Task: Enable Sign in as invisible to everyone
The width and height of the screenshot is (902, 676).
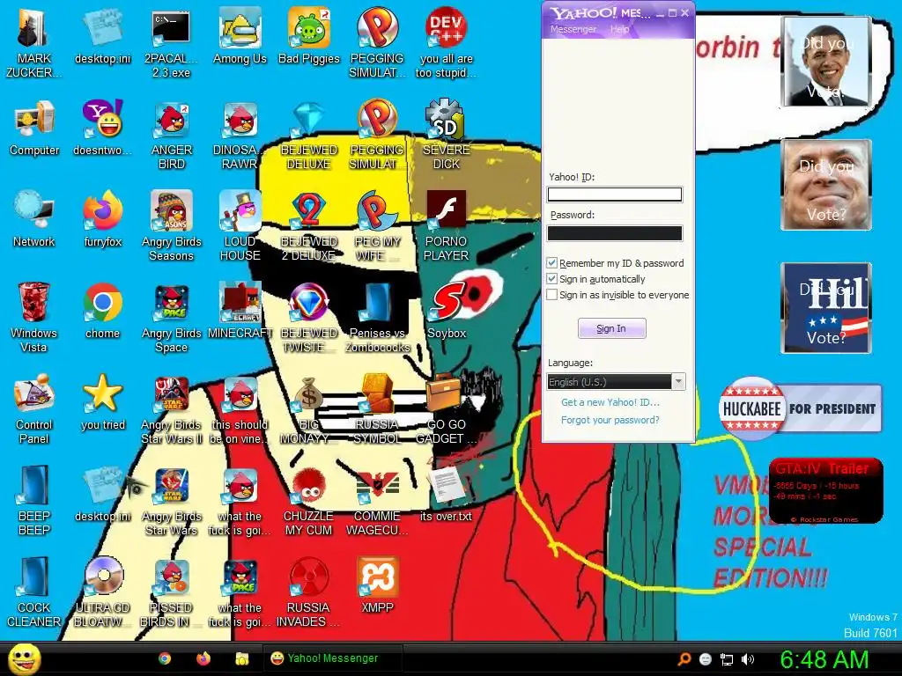Action: pos(551,295)
